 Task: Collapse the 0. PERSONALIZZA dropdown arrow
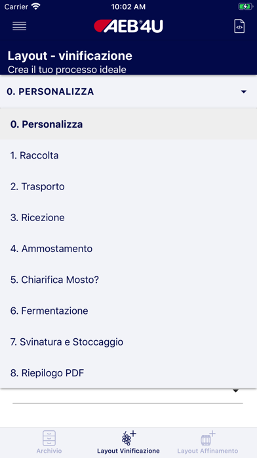pyautogui.click(x=244, y=92)
